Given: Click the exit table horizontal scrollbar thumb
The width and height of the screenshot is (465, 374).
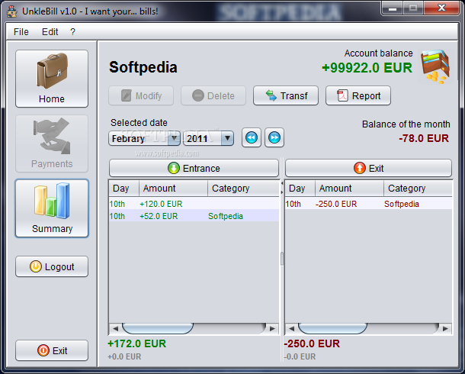Looking at the screenshot, I should pyautogui.click(x=332, y=328).
